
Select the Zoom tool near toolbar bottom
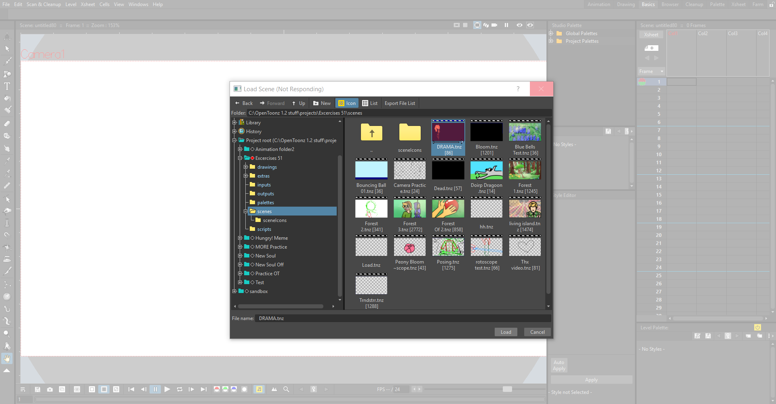pyautogui.click(x=7, y=333)
